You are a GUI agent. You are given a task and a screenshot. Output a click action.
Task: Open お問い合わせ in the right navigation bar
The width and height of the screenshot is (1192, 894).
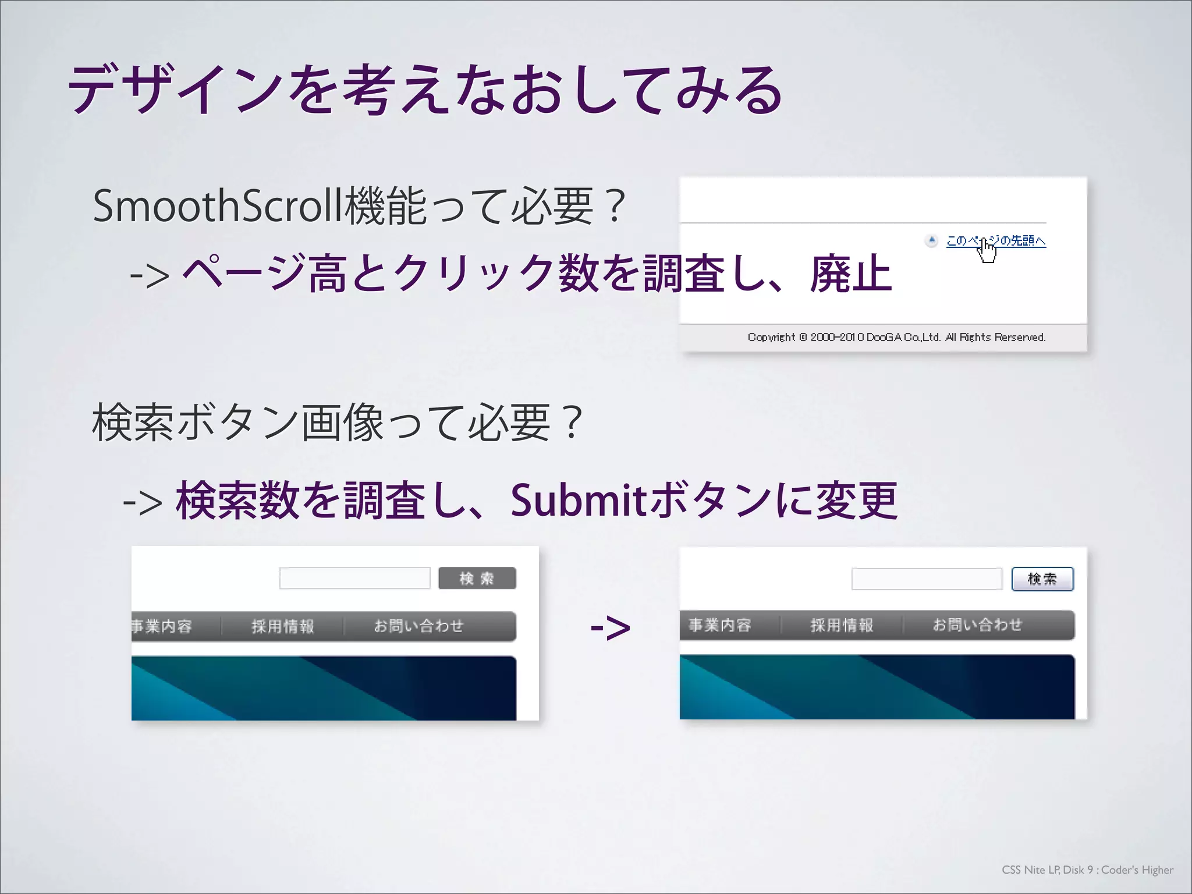click(977, 625)
